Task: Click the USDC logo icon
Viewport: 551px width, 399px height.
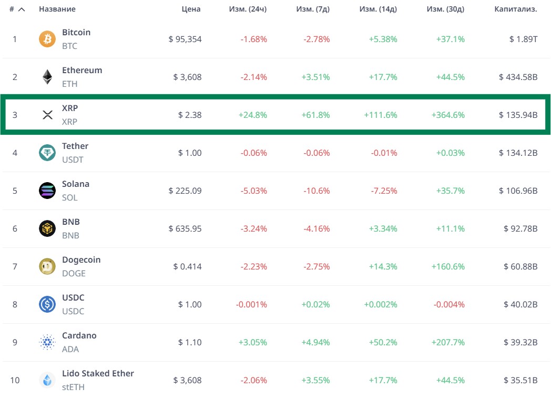Action: coord(47,304)
